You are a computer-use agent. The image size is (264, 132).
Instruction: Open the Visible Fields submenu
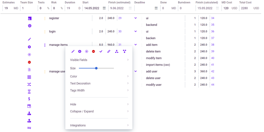click(x=99, y=60)
